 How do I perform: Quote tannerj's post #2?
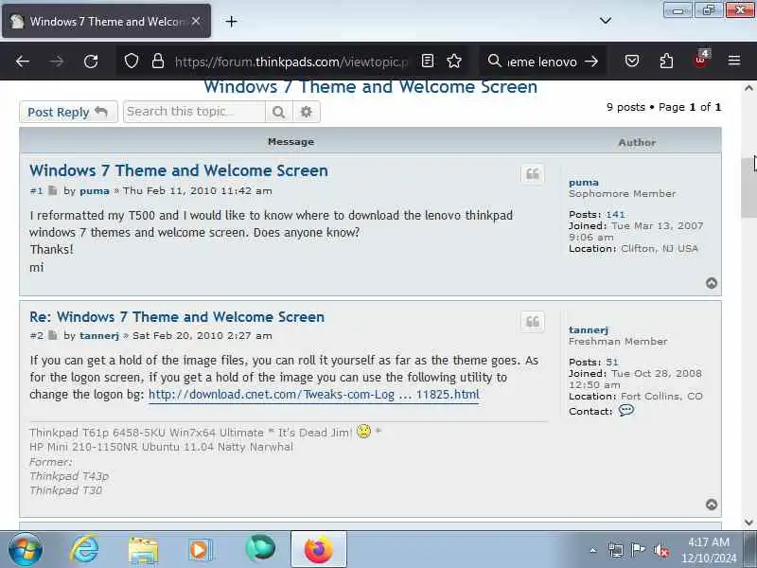click(533, 322)
